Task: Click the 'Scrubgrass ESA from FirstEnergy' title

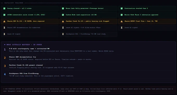Action: (x=24, y=74)
